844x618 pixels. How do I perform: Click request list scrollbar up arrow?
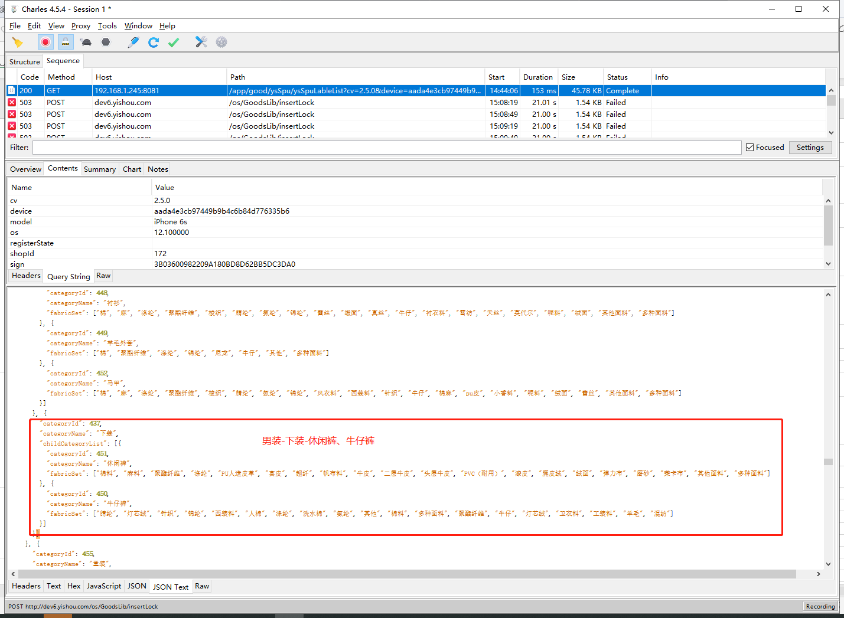tap(831, 90)
